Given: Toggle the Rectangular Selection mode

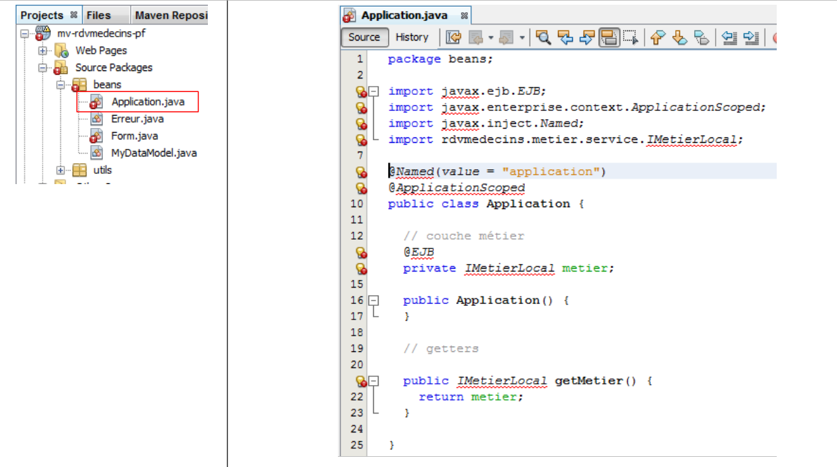Looking at the screenshot, I should [x=630, y=38].
